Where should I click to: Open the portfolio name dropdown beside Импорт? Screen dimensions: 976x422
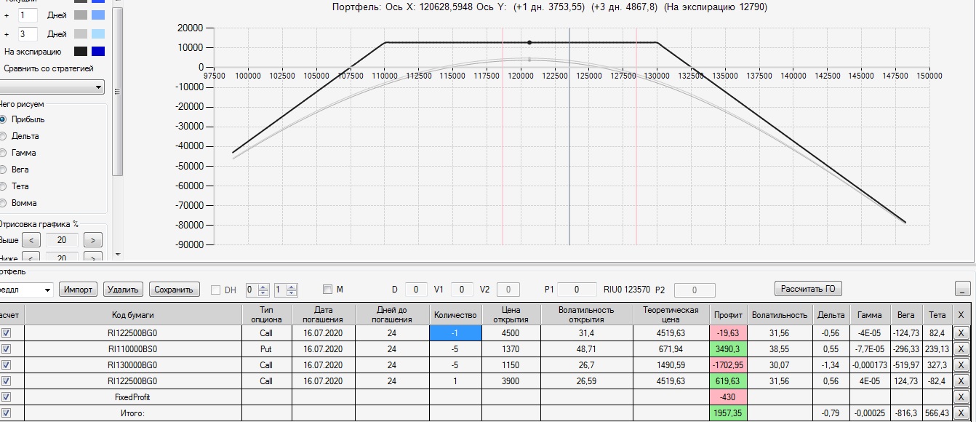pyautogui.click(x=47, y=290)
